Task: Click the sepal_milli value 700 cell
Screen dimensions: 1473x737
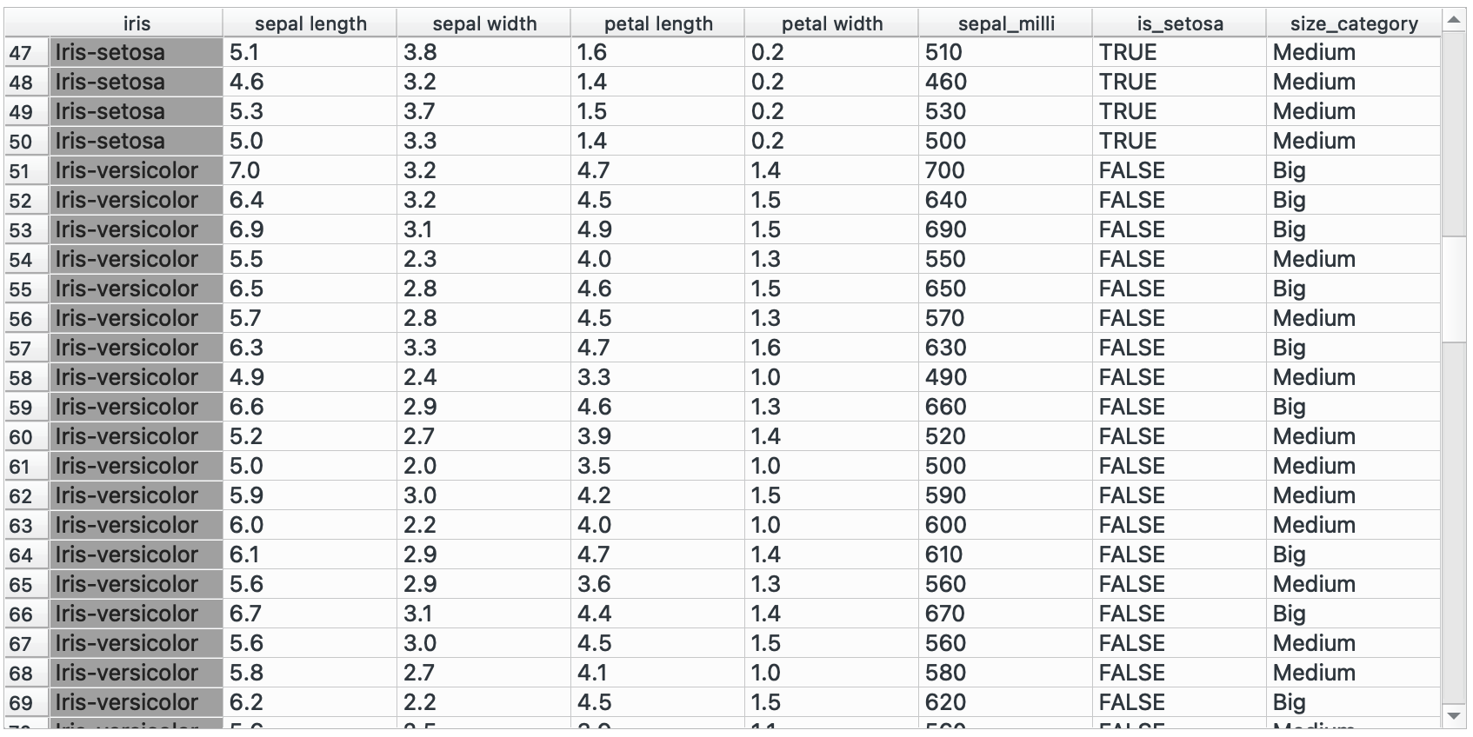Action: (x=1006, y=170)
